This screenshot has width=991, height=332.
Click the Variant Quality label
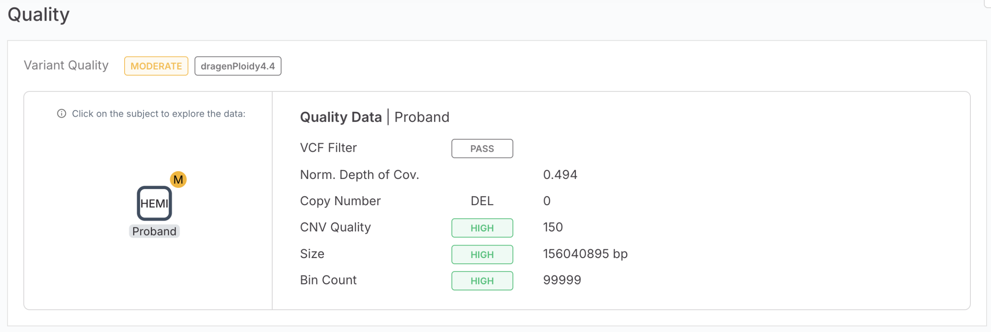point(66,65)
